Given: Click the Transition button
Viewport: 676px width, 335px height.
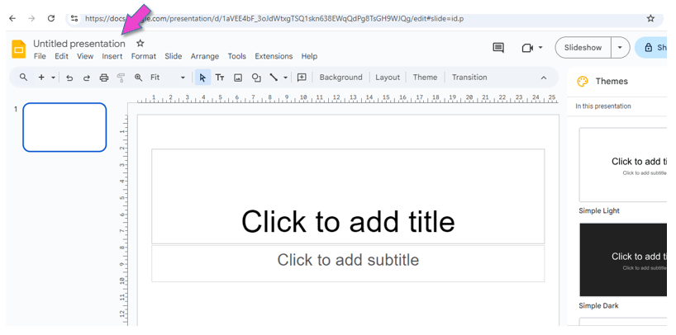Looking at the screenshot, I should point(469,78).
